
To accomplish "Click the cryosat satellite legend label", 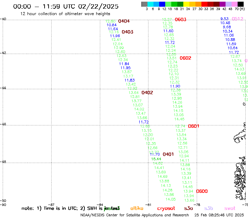I will [166, 208].
